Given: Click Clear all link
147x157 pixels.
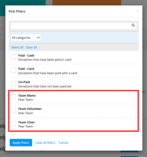Looking at the screenshot, I should pyautogui.click(x=31, y=47).
